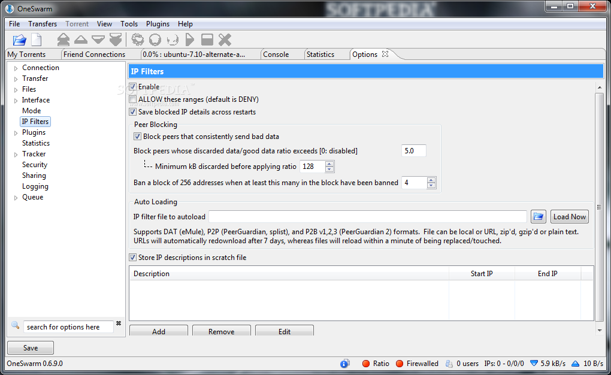Open the Help menu

[186, 24]
